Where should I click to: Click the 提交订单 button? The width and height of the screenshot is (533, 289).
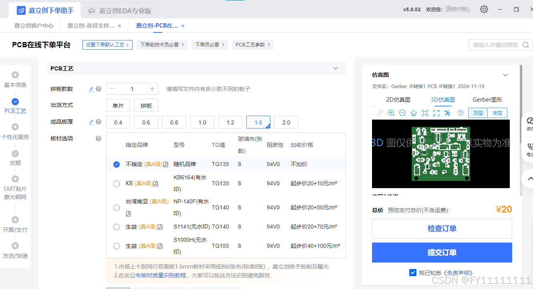(x=442, y=253)
